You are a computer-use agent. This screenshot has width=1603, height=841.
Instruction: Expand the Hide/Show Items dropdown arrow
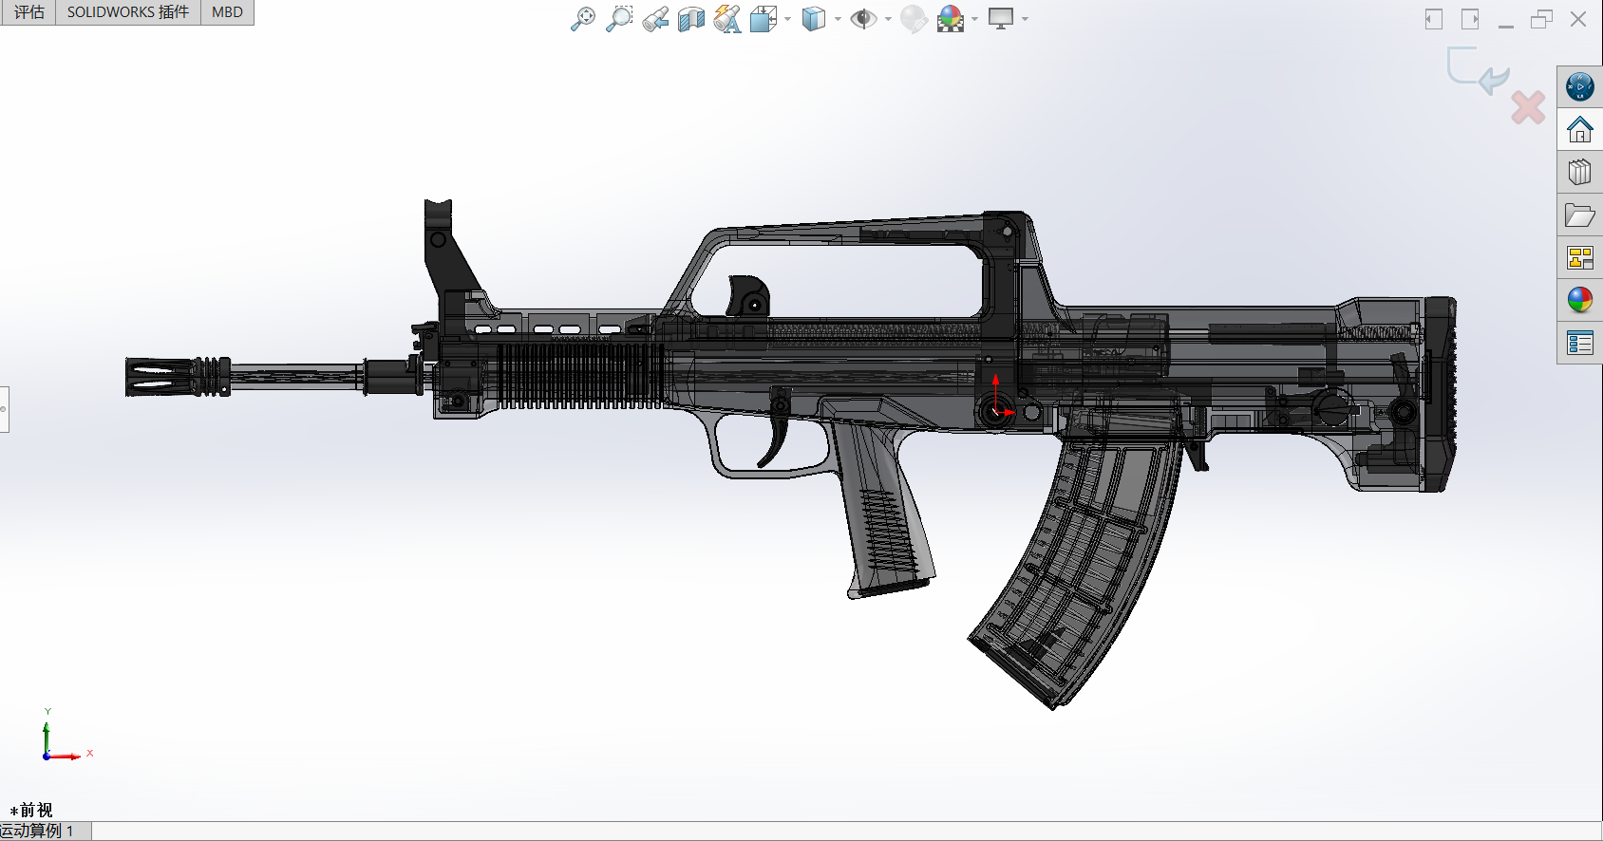(x=888, y=19)
